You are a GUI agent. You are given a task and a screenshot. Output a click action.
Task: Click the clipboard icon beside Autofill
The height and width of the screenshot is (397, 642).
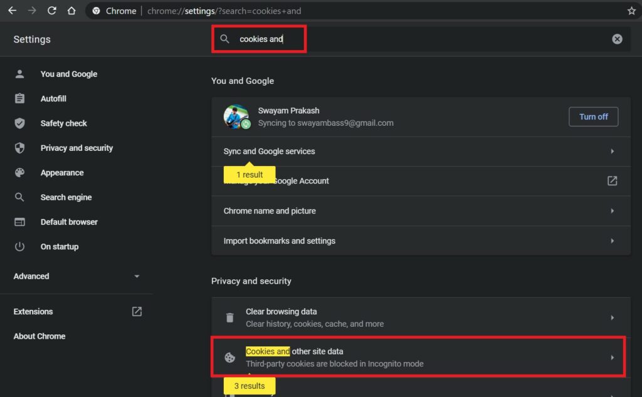pos(19,98)
